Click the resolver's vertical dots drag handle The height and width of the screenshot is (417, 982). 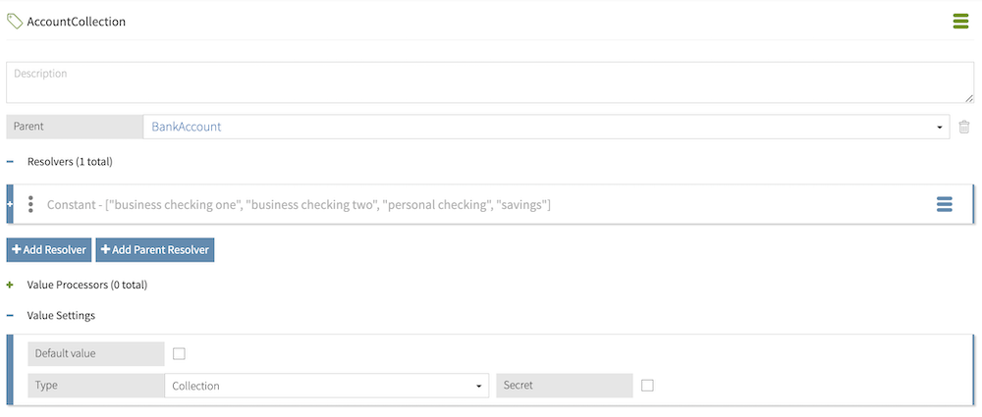(30, 204)
